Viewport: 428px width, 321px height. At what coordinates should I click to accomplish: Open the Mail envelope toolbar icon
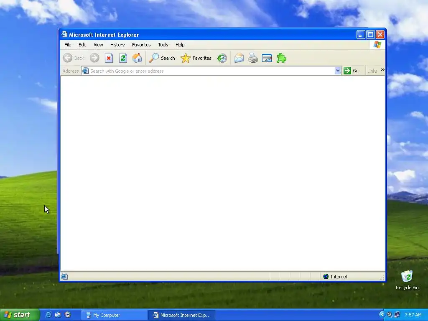click(x=239, y=58)
